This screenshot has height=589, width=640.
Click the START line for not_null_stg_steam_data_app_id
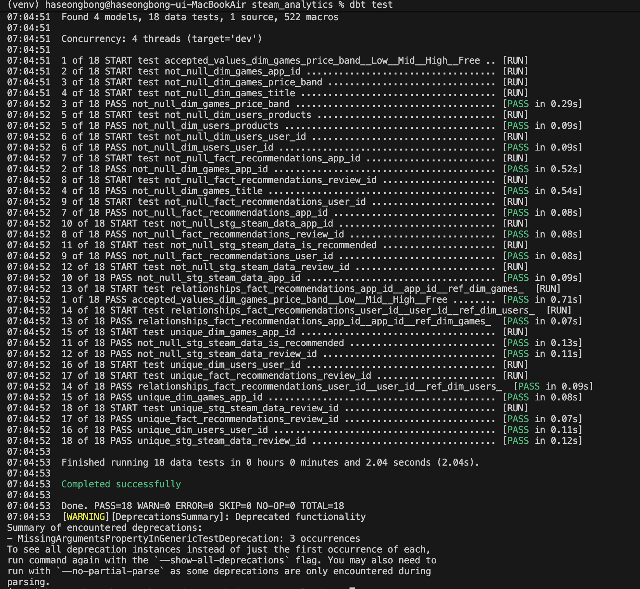tap(268, 223)
